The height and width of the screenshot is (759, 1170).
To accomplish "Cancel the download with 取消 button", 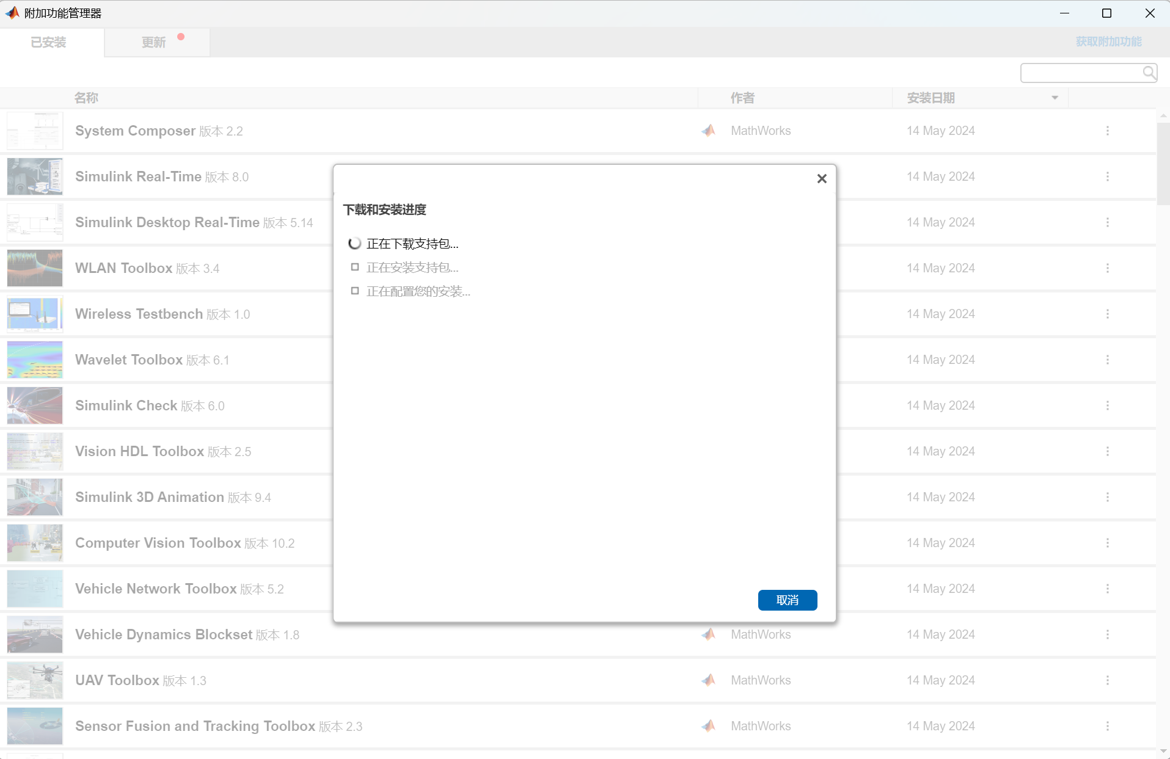I will (x=788, y=600).
